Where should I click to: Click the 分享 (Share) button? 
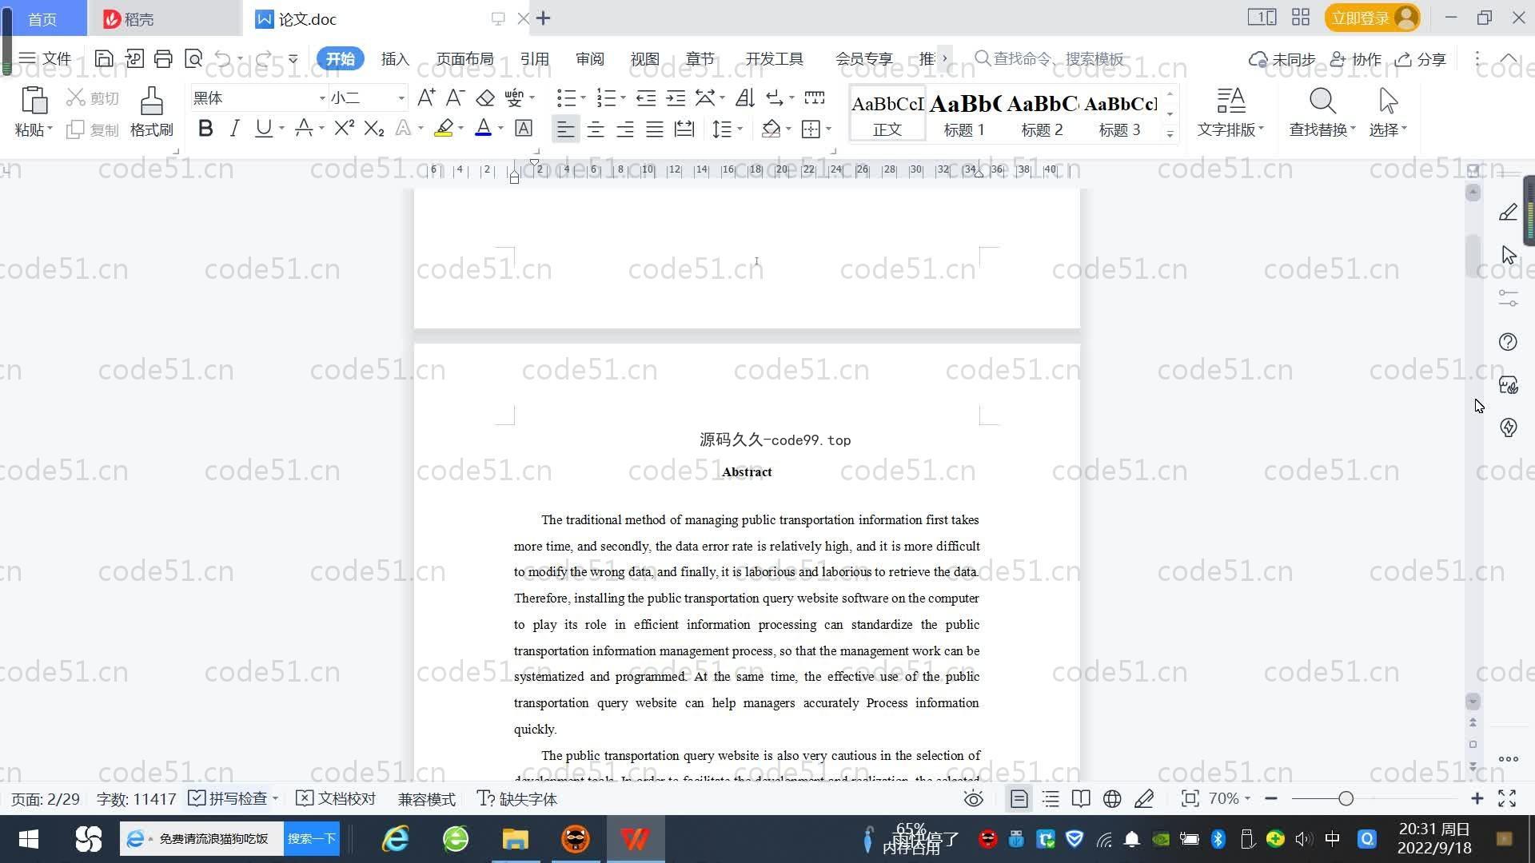coord(1421,59)
